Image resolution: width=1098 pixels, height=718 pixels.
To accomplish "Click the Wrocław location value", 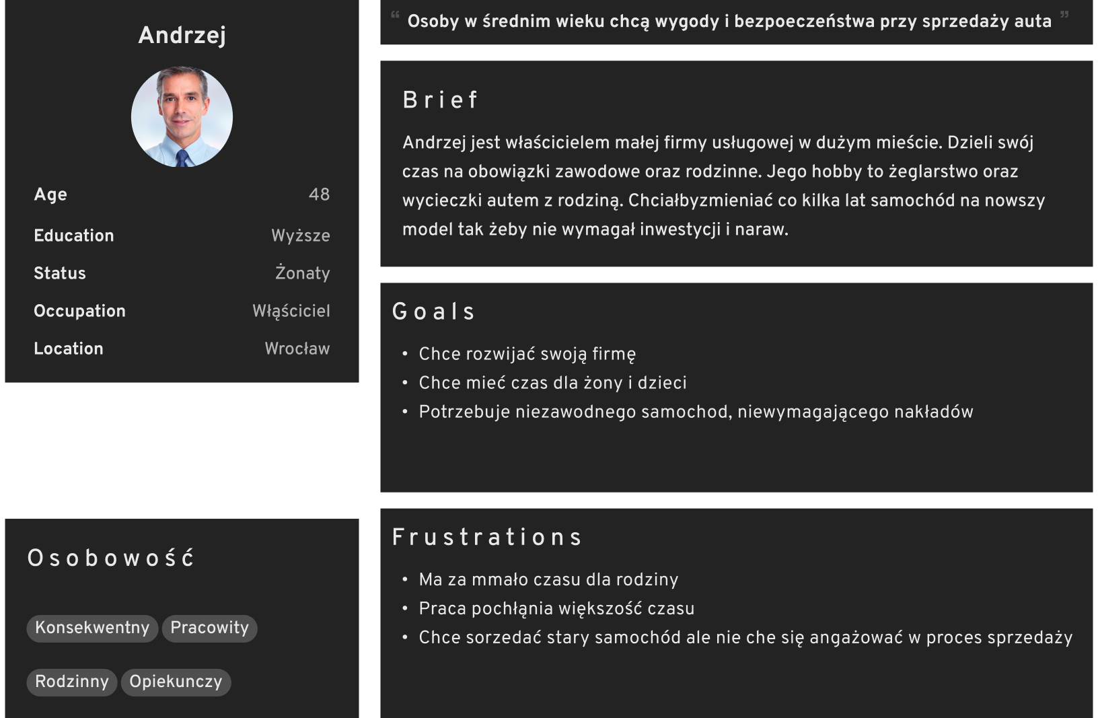I will [297, 349].
